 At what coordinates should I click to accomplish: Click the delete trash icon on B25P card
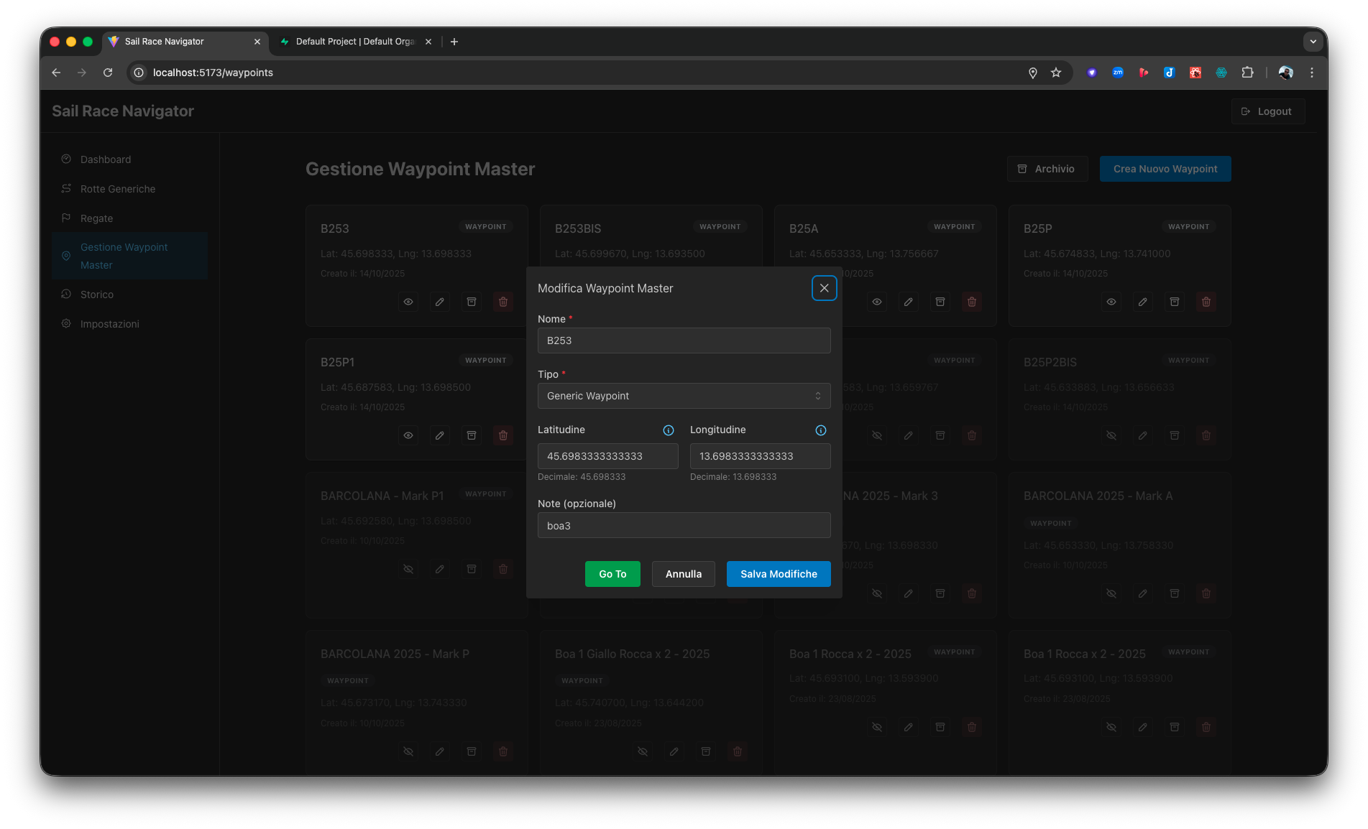1206,302
